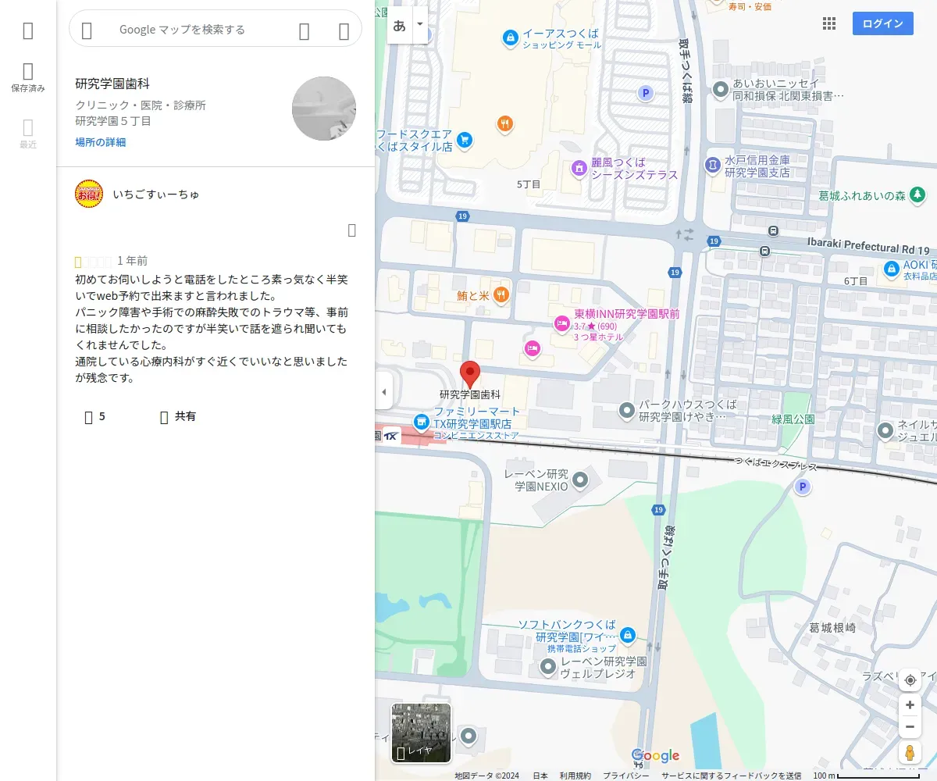Click the レーベン研究学園NEXIO pin
Screen dimensions: 937x781
pyautogui.click(x=580, y=480)
